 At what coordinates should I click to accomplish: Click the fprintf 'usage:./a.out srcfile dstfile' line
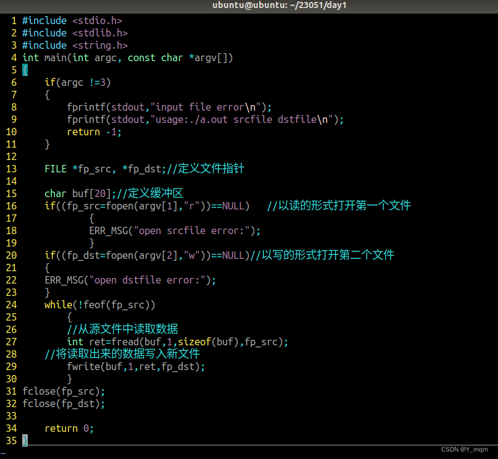pos(205,120)
